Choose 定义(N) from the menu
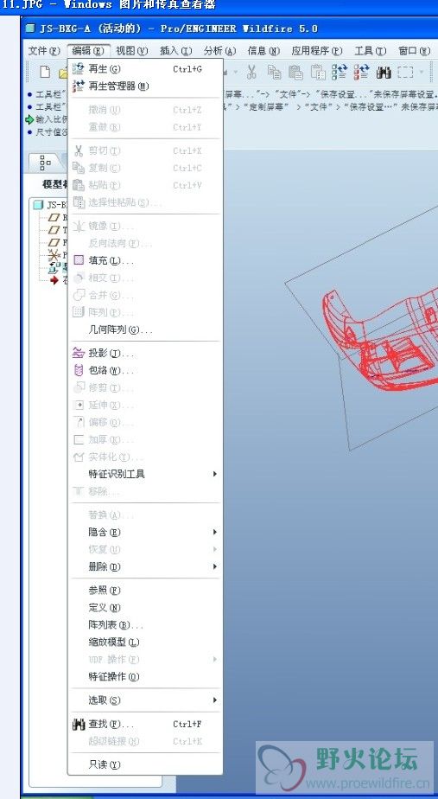The height and width of the screenshot is (799, 438). point(146,607)
